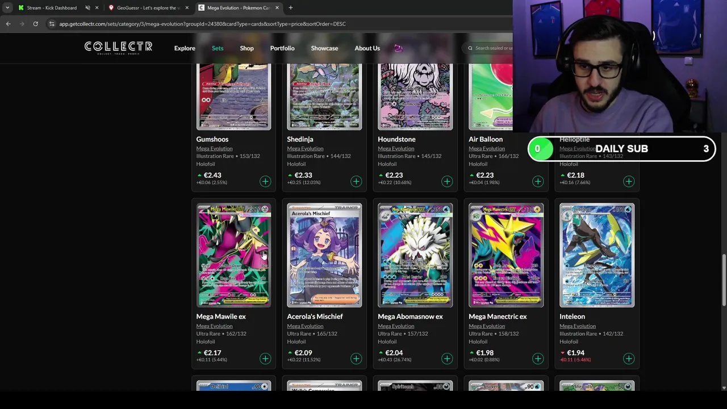The height and width of the screenshot is (409, 727).
Task: Add Inteleon card with plus icon
Action: click(x=629, y=358)
